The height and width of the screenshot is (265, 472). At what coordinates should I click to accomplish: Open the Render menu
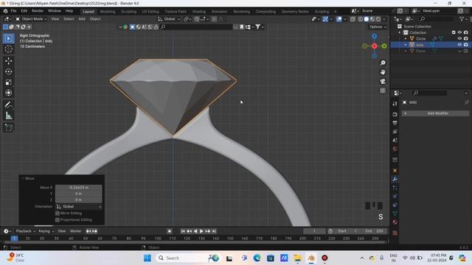coord(38,11)
